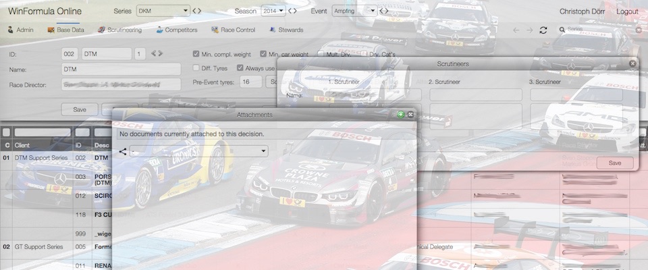648x270 pixels.
Task: Click the ID number field showing 002
Action: point(70,54)
